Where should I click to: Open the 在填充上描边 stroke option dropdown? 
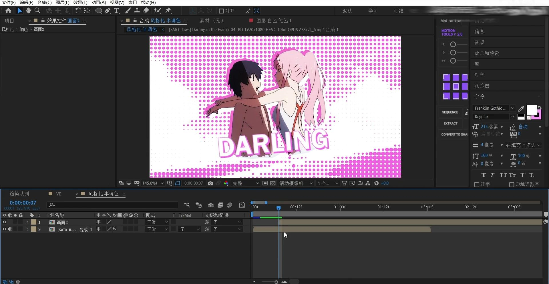click(x=523, y=145)
